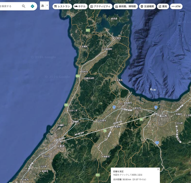Viewport: 191px width, 183px height.
Task: Click the 高岡市 city label
Action: click(x=129, y=103)
